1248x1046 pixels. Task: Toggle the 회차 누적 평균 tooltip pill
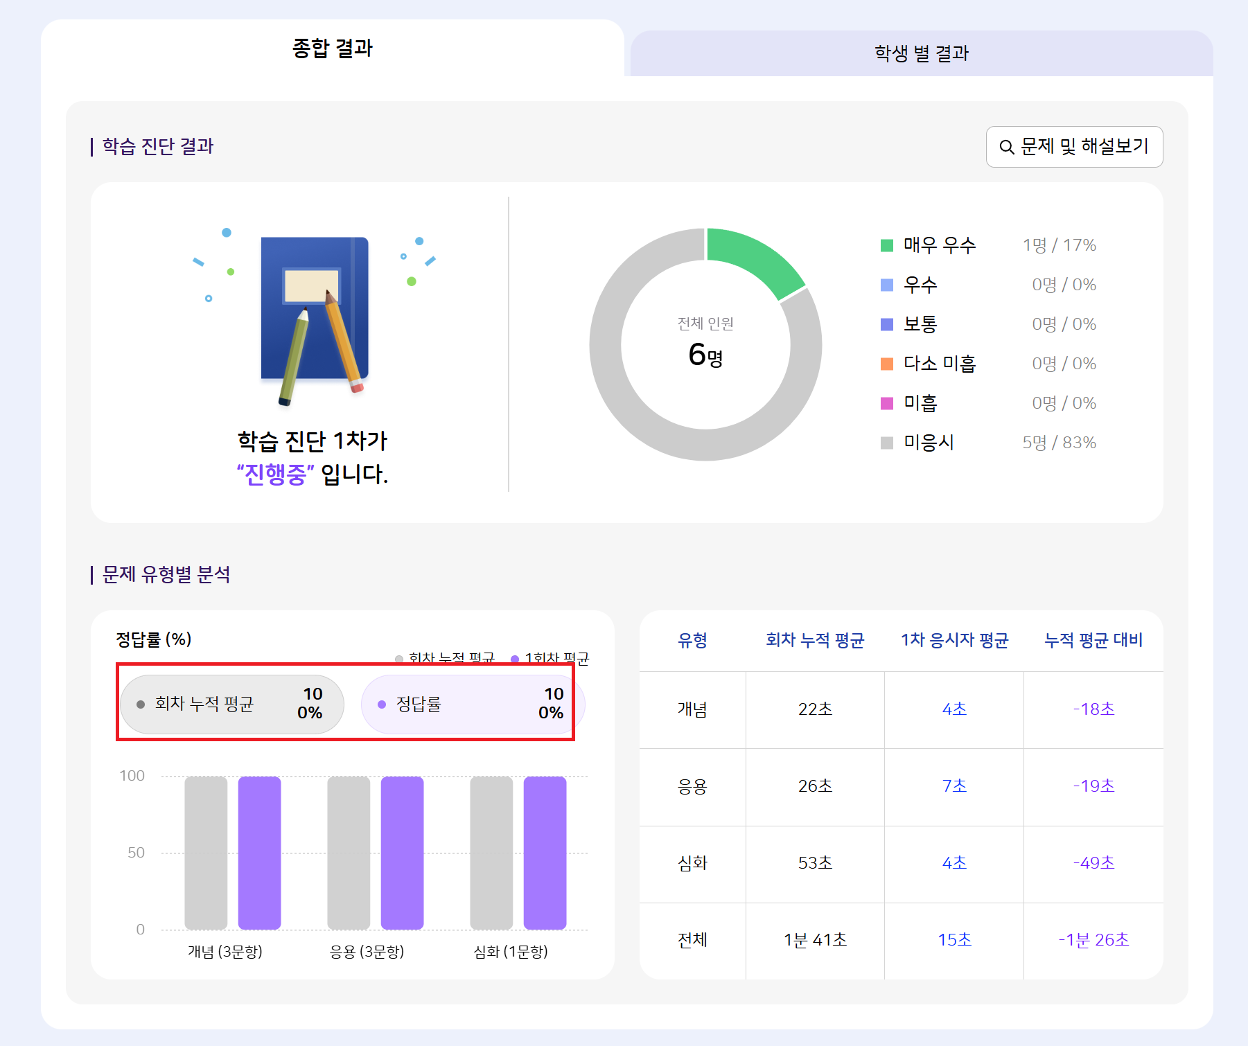pos(231,704)
